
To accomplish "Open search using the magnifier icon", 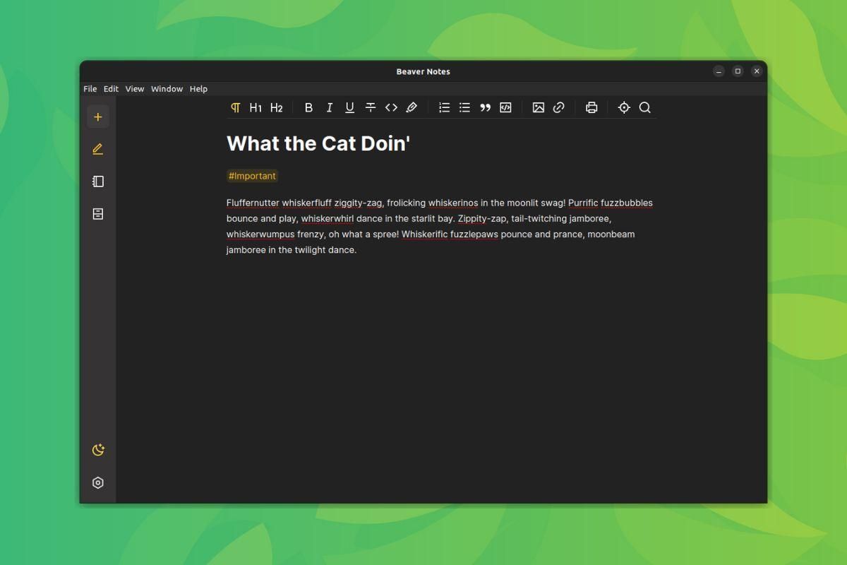I will click(644, 107).
